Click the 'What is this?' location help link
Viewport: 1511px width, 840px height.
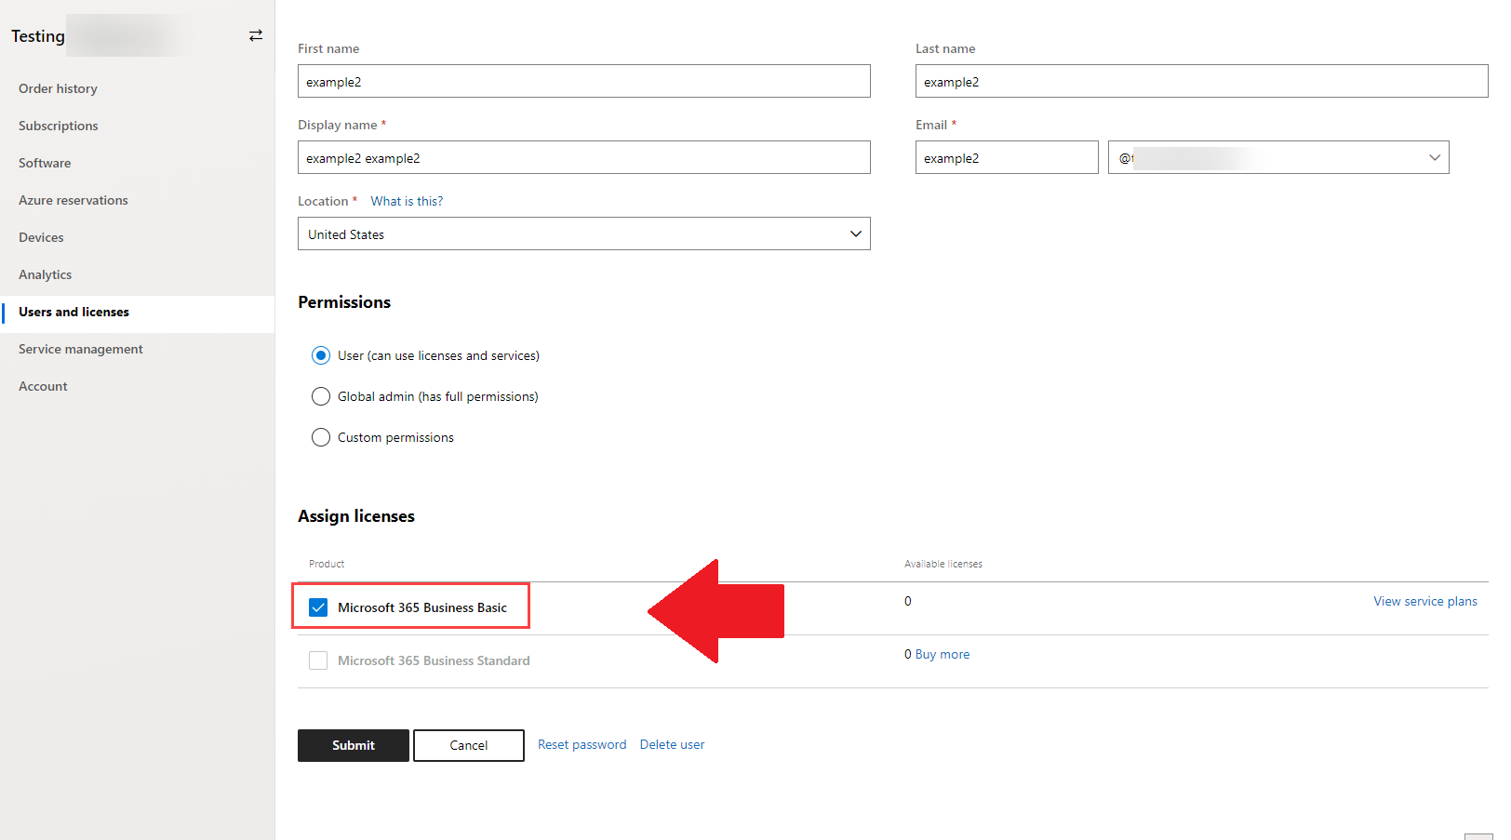tap(407, 201)
